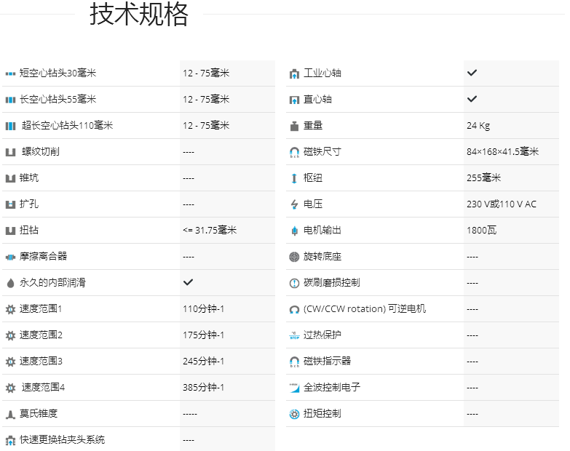Click the checkmark for 工业心轴
This screenshot has width=570, height=451.
tap(472, 73)
